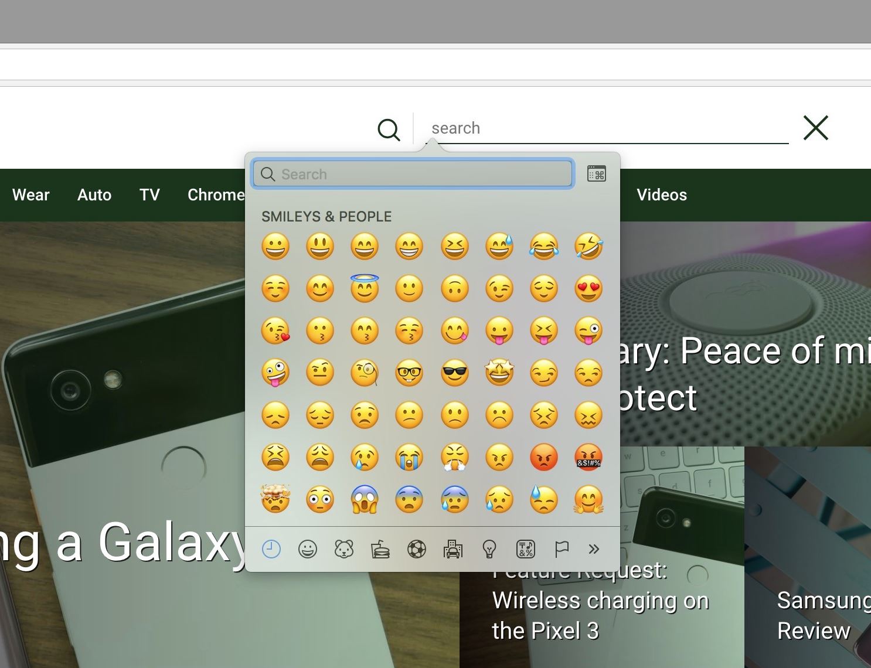Viewport: 871px width, 668px height.
Task: Insert the hugging hands emoji
Action: coord(588,499)
